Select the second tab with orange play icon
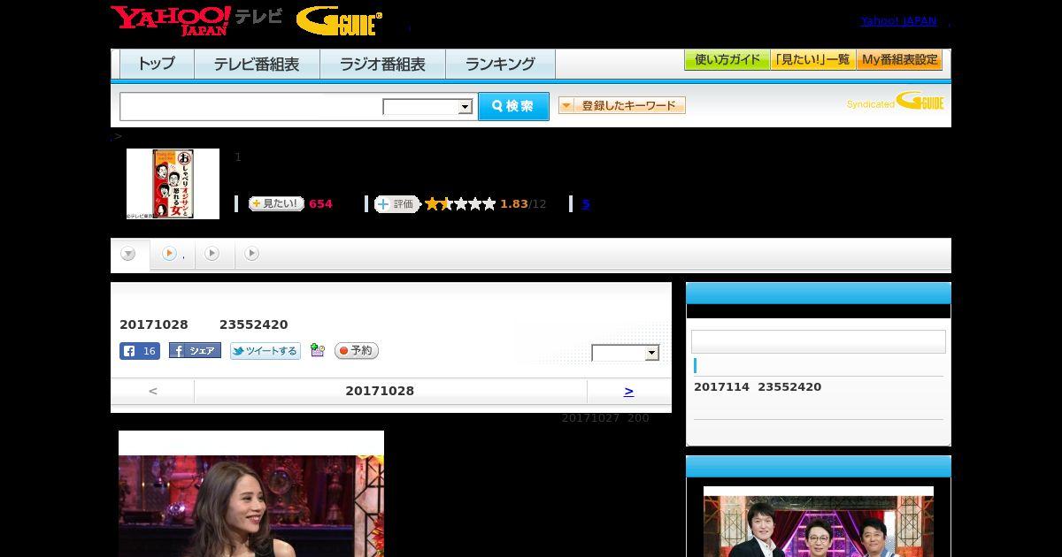The height and width of the screenshot is (557, 1062). (173, 254)
